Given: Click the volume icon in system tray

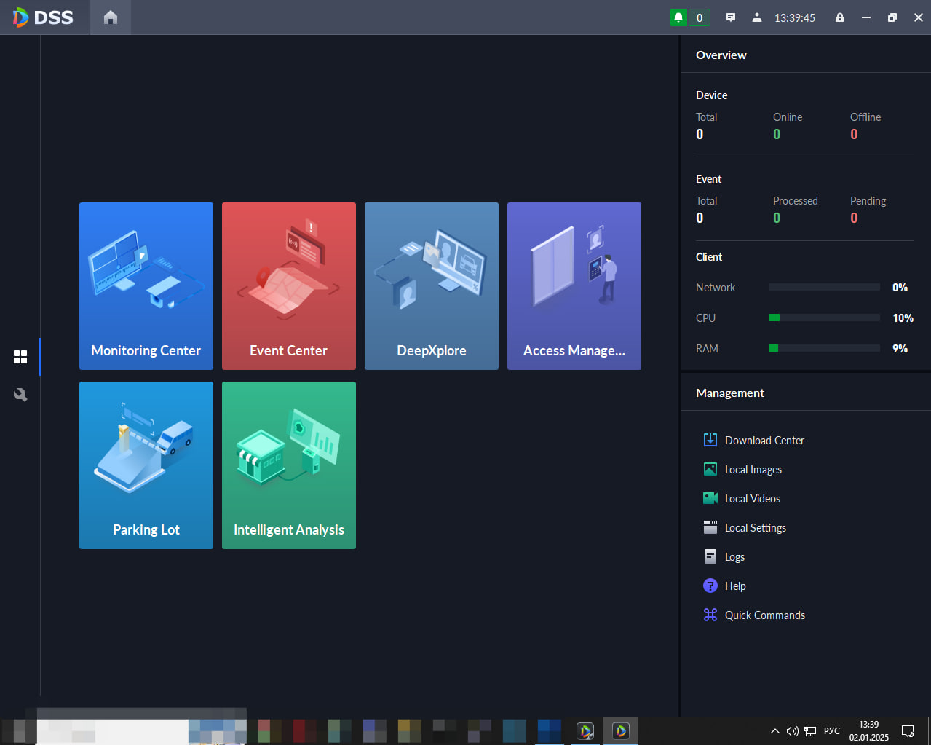Looking at the screenshot, I should pos(793,731).
